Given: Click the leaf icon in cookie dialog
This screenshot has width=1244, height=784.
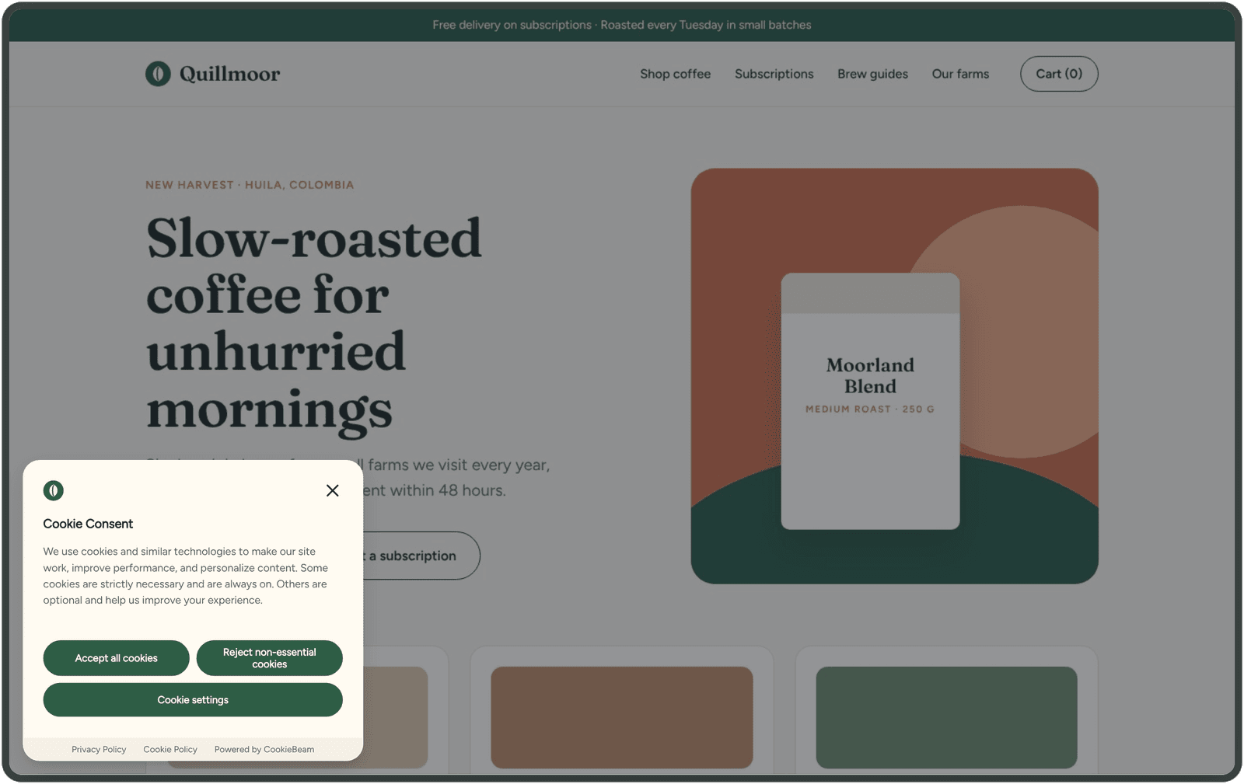Looking at the screenshot, I should tap(54, 490).
